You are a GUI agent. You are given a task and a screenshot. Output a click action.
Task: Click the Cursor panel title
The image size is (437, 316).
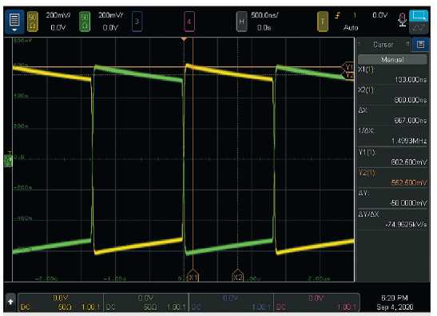click(383, 45)
